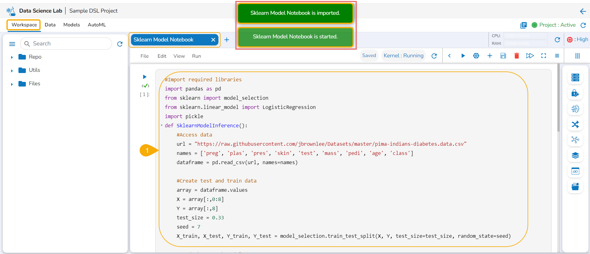The width and height of the screenshot is (590, 254).
Task: Click the run cell play icon in toolbar
Action: 463,56
